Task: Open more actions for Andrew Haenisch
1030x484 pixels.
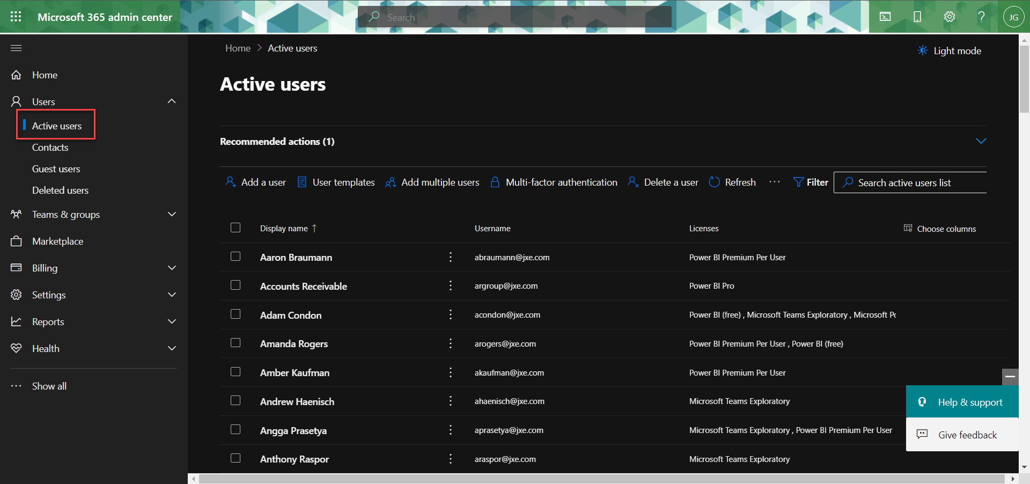Action: click(451, 401)
